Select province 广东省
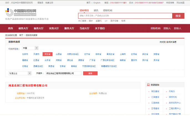Viewport: 190px width, 125px height. 92,60
